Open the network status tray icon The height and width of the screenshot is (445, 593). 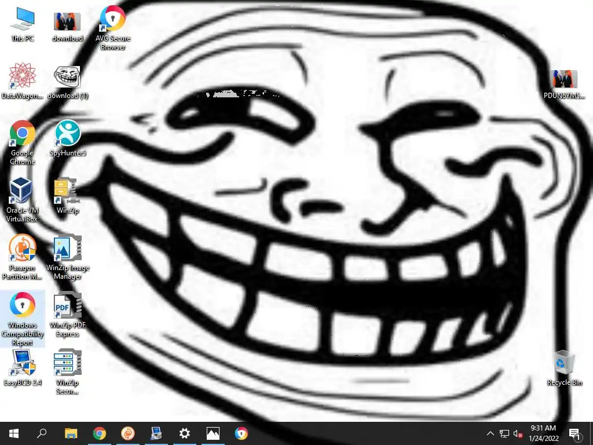click(504, 433)
